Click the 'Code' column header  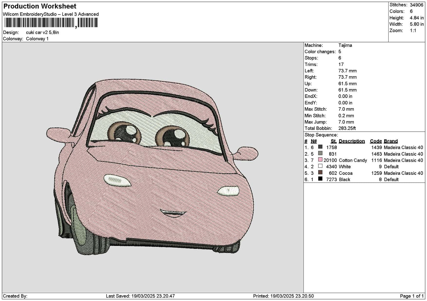(x=376, y=141)
